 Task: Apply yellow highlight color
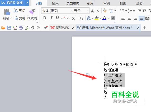coord(97,18)
